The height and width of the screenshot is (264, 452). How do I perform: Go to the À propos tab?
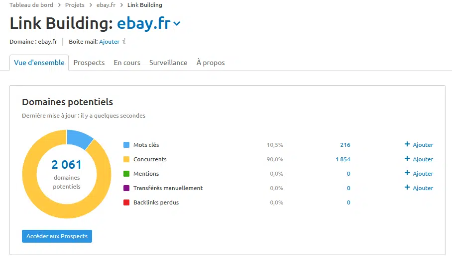pos(211,63)
